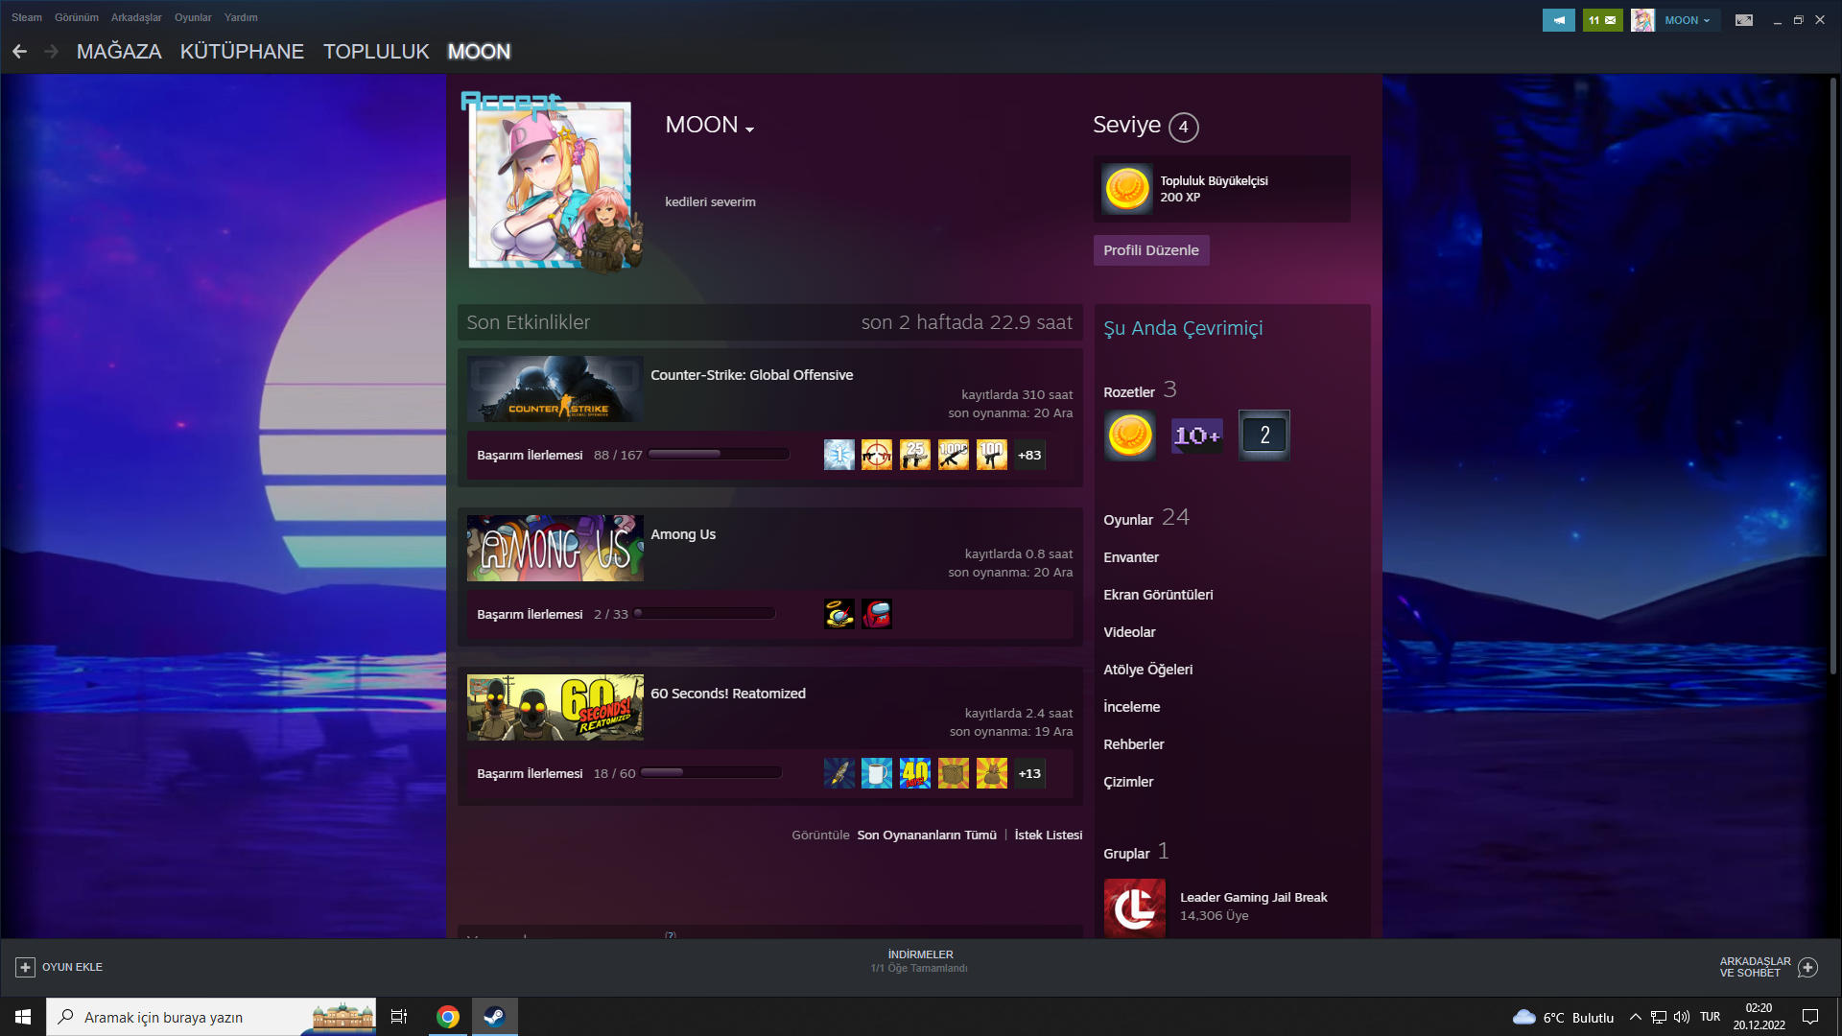Open the Rehberler link
Image resolution: width=1842 pixels, height=1036 pixels.
tap(1134, 744)
